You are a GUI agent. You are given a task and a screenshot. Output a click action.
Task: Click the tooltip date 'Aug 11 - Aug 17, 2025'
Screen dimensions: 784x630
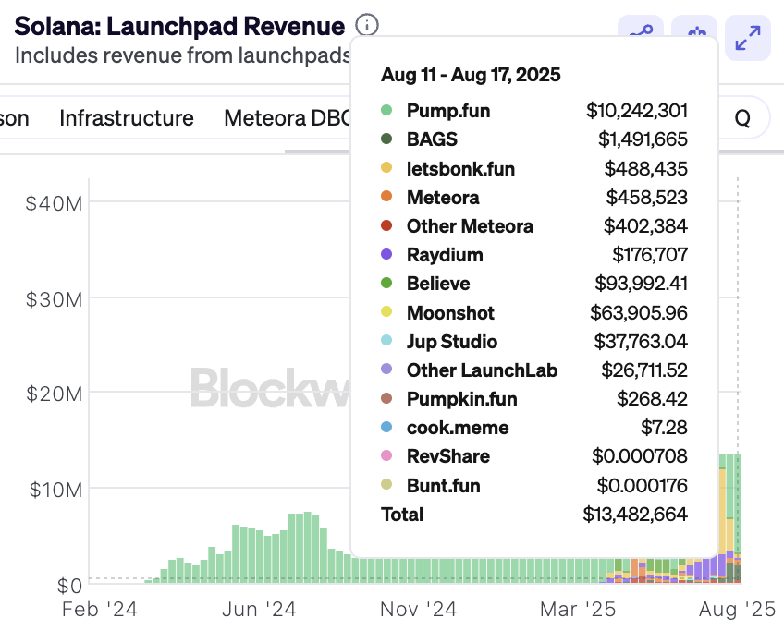click(x=471, y=75)
